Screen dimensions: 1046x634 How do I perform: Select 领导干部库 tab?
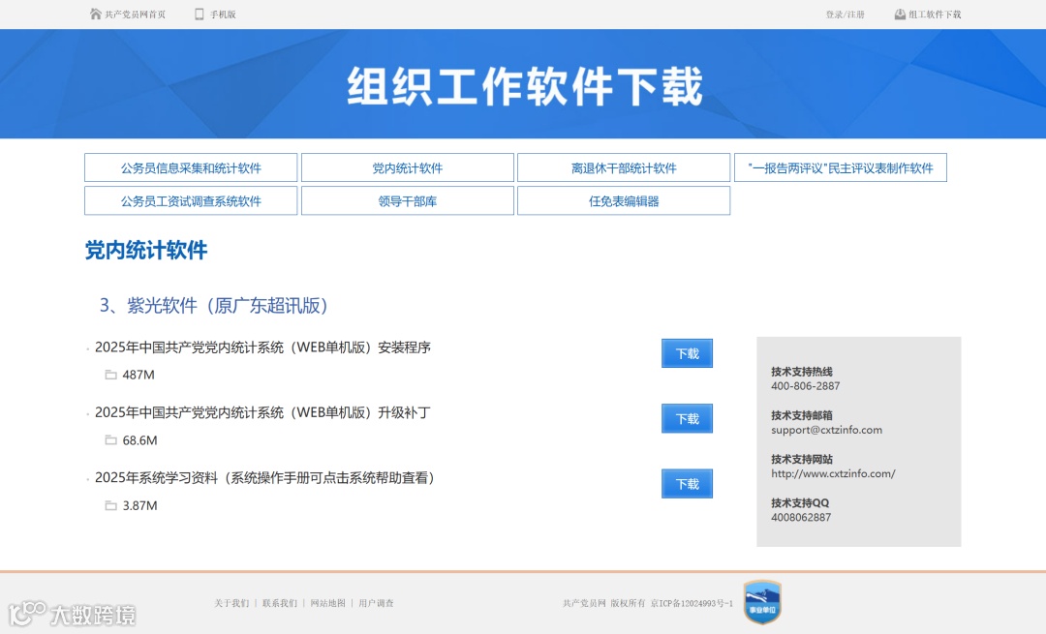point(408,200)
